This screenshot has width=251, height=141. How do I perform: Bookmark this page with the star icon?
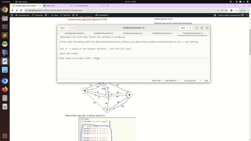[226, 11]
